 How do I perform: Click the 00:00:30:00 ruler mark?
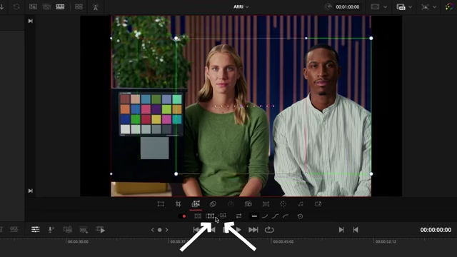(x=78, y=241)
